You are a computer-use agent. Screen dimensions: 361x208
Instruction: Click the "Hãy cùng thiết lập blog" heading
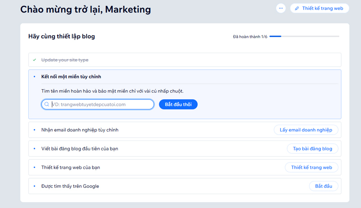click(x=61, y=36)
